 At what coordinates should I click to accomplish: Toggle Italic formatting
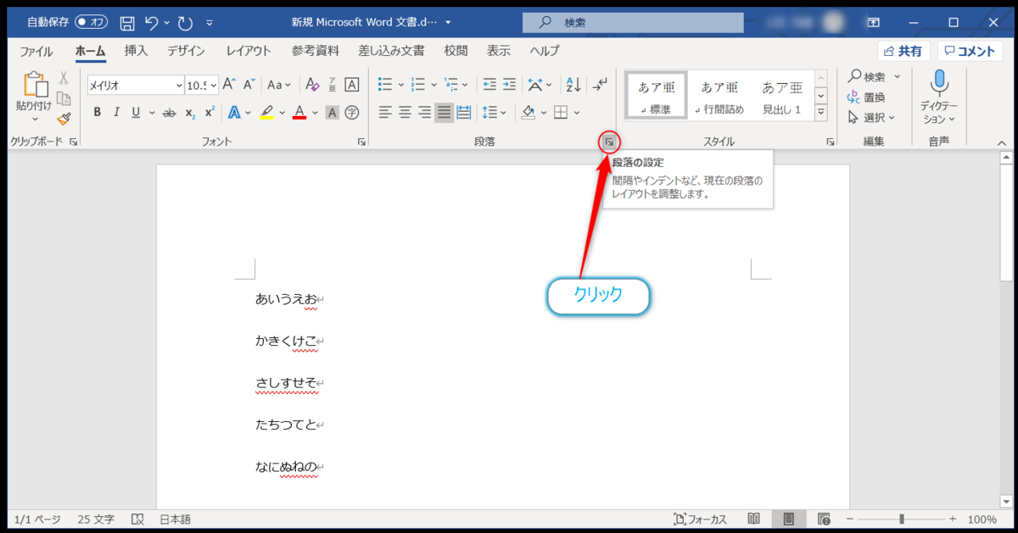[116, 112]
